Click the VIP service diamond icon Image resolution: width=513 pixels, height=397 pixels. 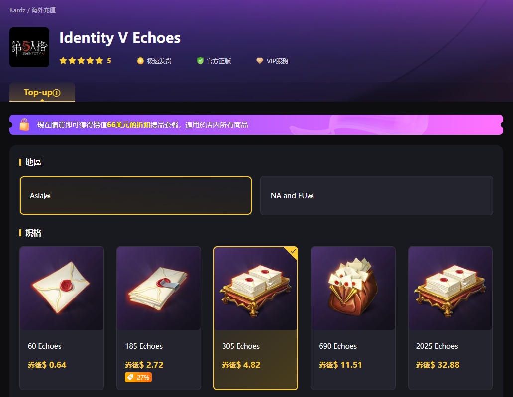click(x=259, y=61)
